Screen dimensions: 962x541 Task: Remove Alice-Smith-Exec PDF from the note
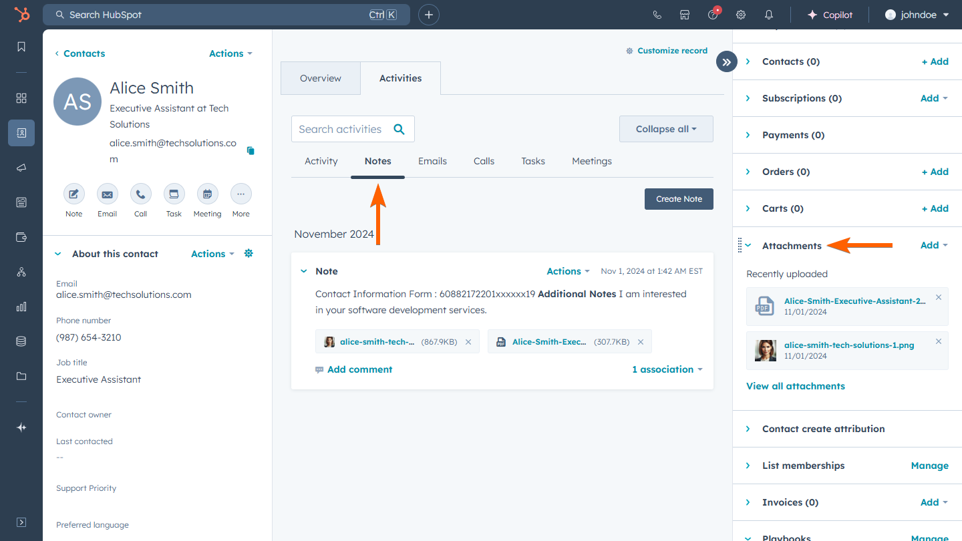[641, 342]
